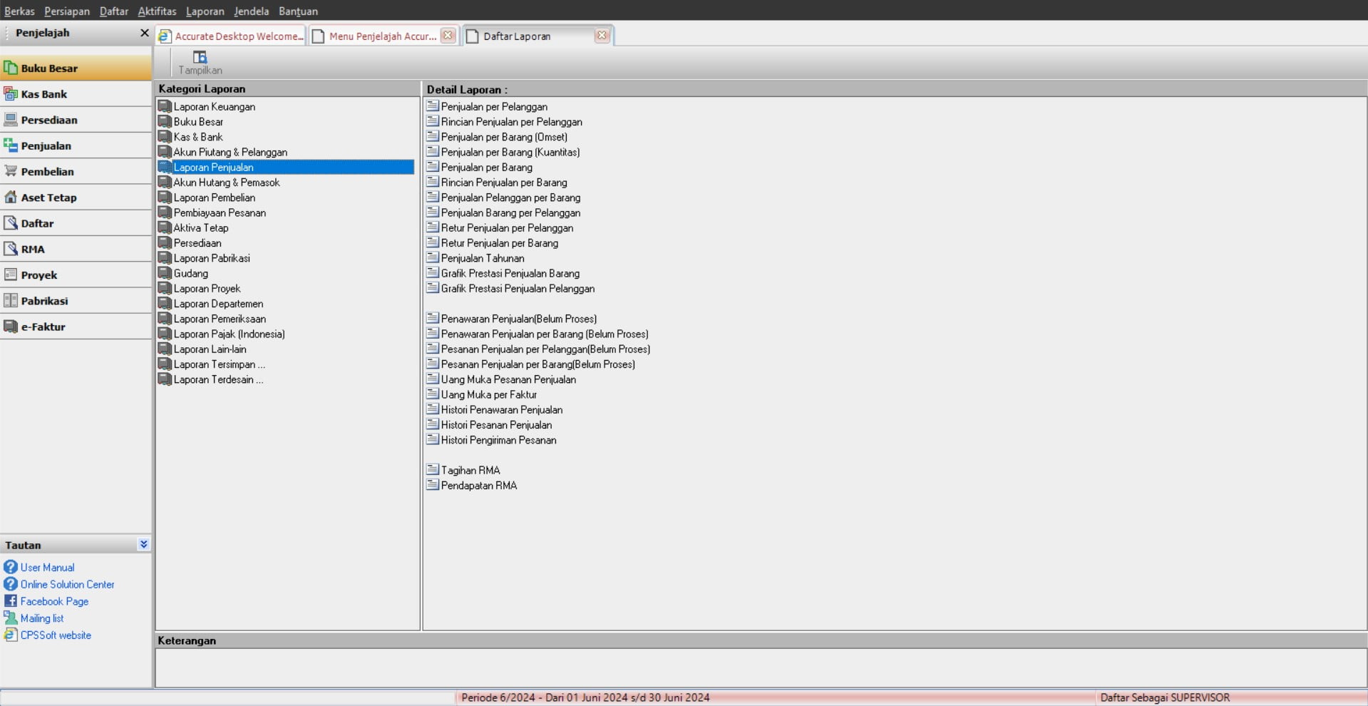This screenshot has width=1368, height=706.
Task: Choose Laporan Pajak (Indonesia) category
Action: (229, 334)
